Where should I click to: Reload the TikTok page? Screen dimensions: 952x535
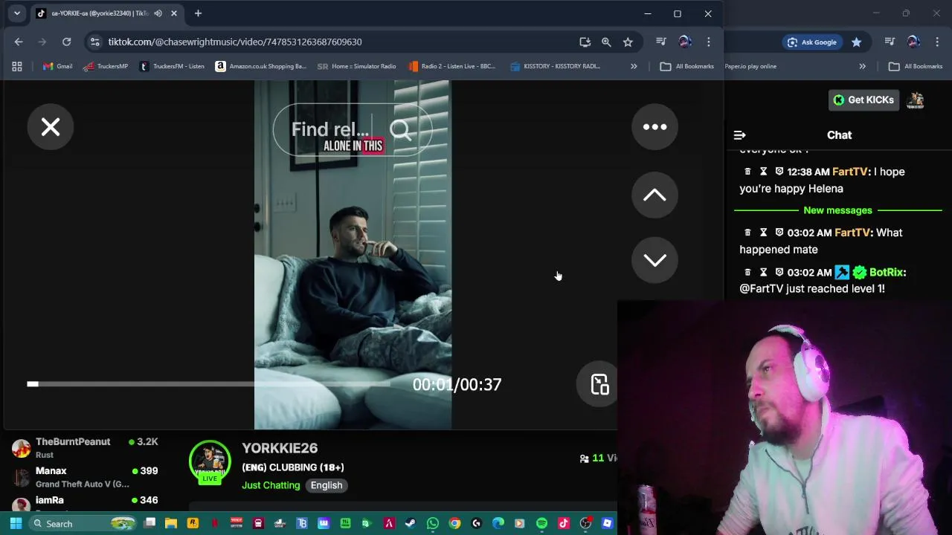(66, 42)
